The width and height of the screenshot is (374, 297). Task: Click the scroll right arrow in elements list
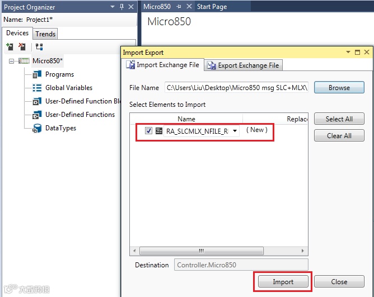[303, 251]
